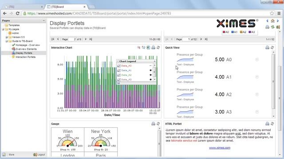Click the Chart Legend scroll down arrow
Image resolution: width=284 pixels, height=159 pixels.
point(154,79)
